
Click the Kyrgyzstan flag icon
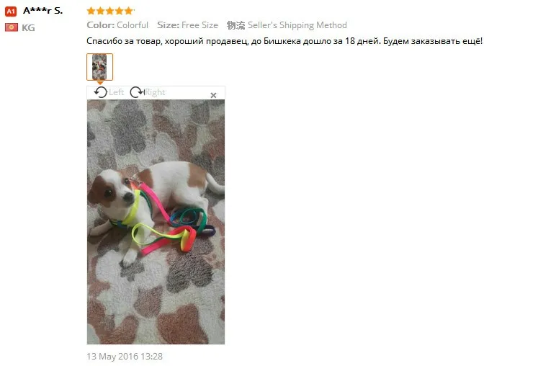12,27
